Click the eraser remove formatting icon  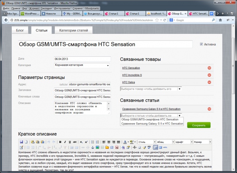click(139, 147)
